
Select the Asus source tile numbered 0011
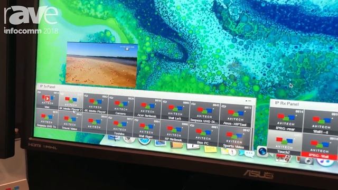coord(236,116)
